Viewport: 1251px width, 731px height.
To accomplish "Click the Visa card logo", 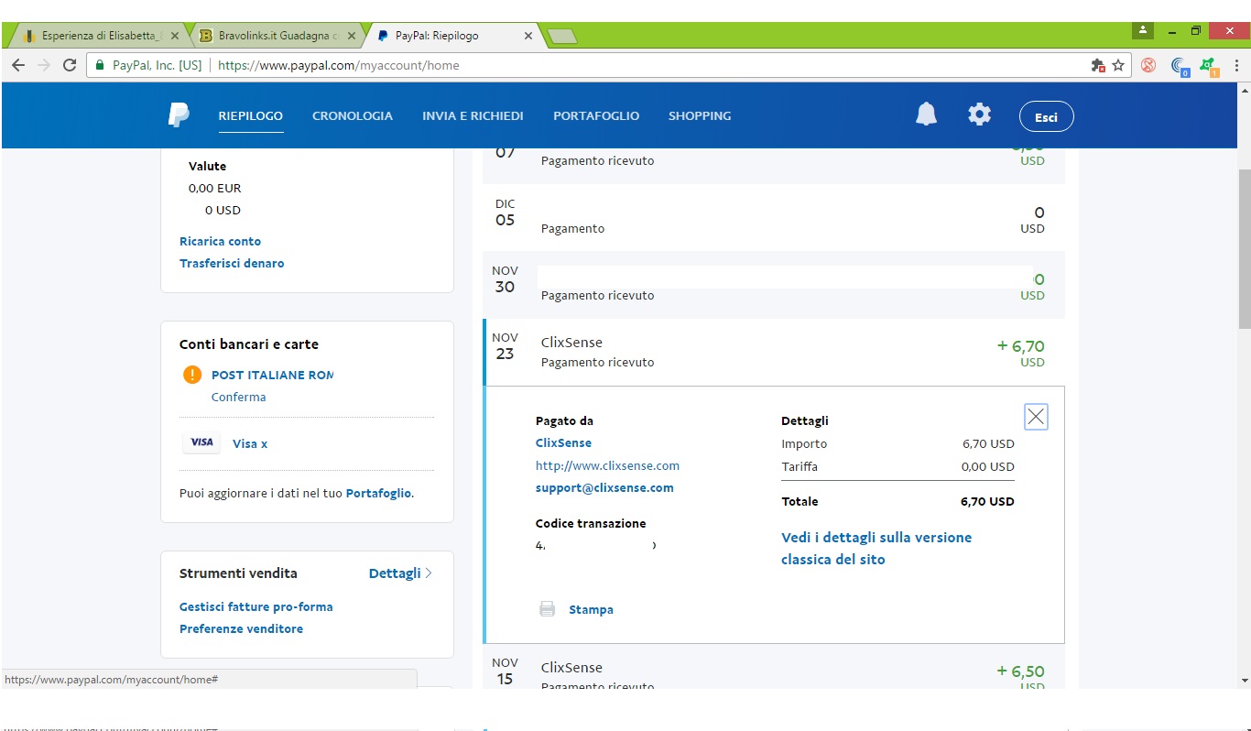I will (x=201, y=443).
